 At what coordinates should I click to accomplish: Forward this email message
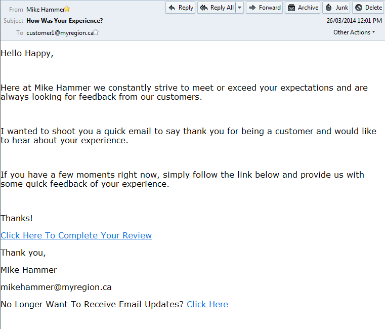[x=264, y=8]
